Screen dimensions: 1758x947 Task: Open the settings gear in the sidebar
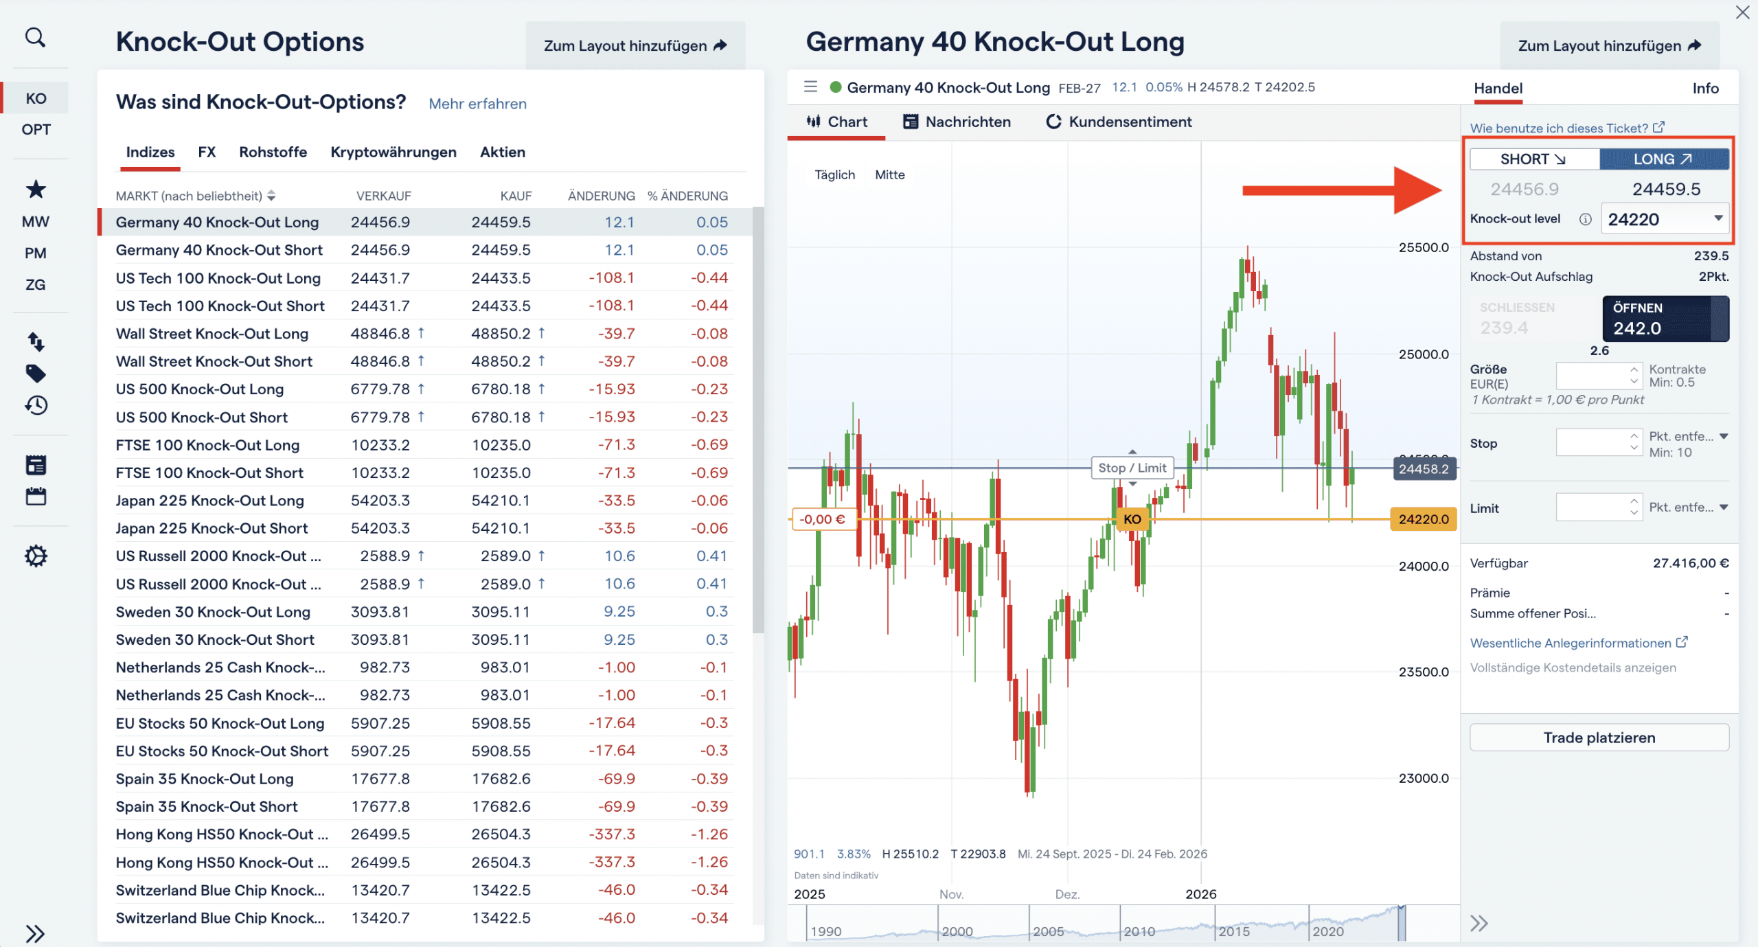tap(35, 556)
